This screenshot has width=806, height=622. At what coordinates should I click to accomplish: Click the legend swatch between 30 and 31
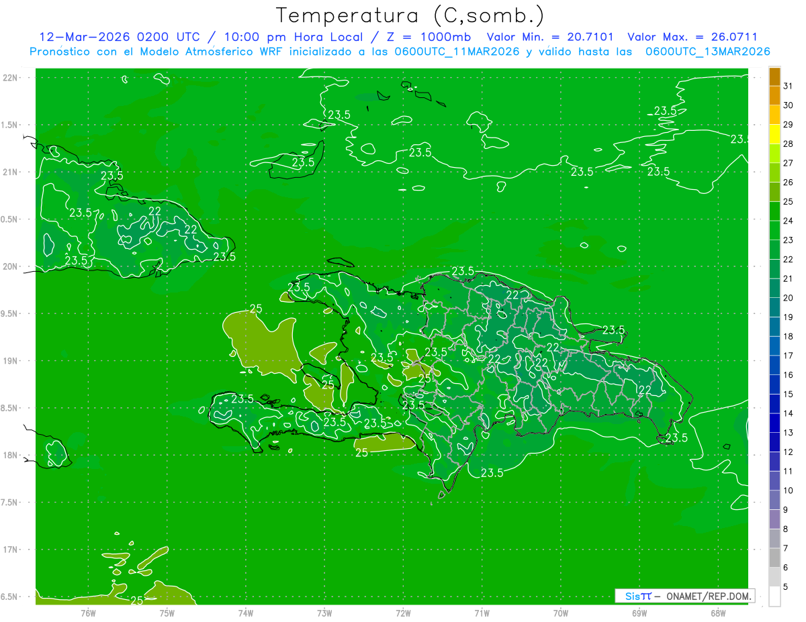click(x=774, y=95)
